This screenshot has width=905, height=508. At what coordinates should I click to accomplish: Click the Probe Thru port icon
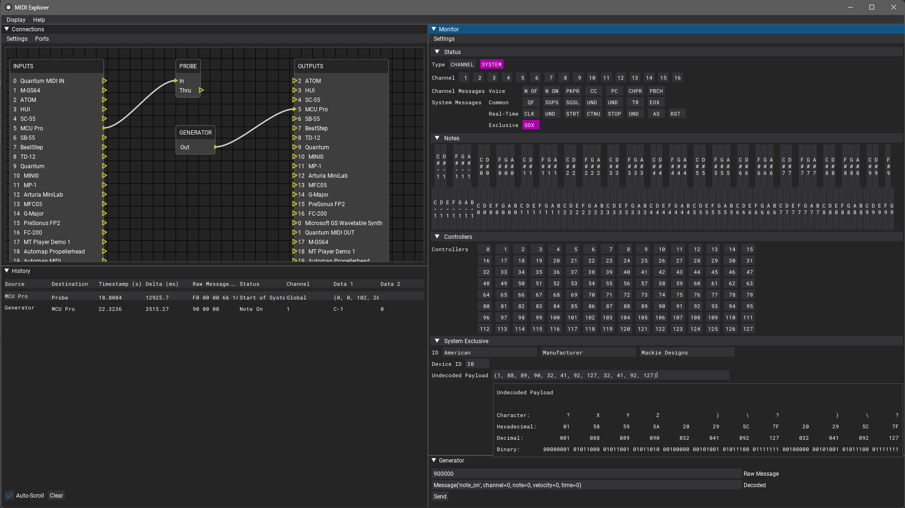[202, 90]
